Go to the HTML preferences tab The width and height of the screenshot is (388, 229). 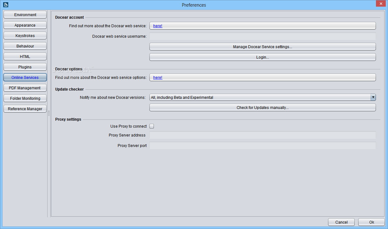tap(25, 57)
